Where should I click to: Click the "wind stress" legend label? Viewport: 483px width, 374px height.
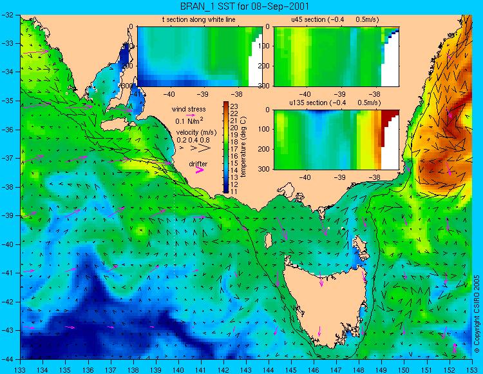tap(189, 109)
